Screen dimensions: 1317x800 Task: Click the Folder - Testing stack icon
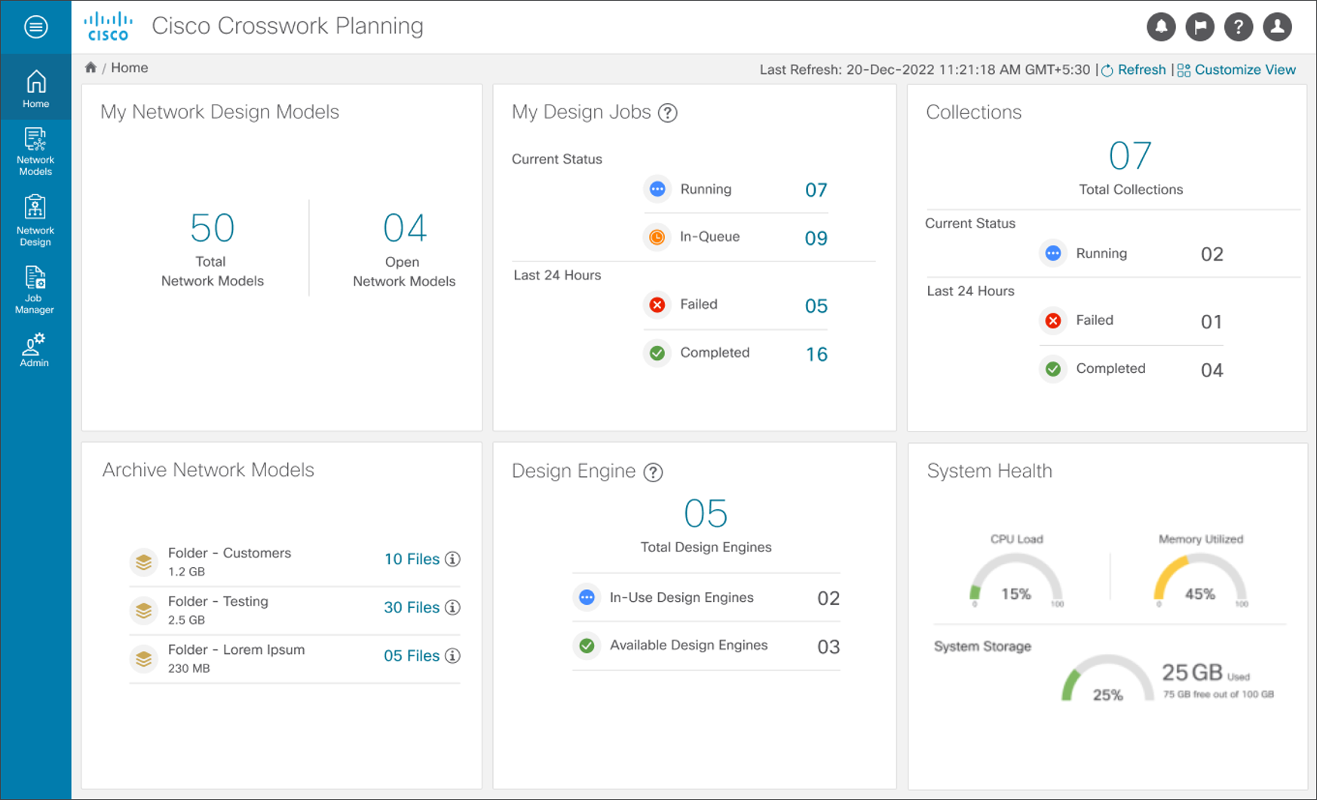pyautogui.click(x=143, y=610)
